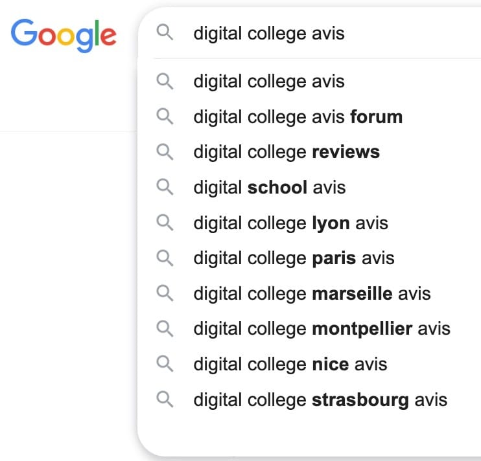This screenshot has height=461, width=481.
Task: Pick the "digital school avis" suggestion
Action: (270, 188)
